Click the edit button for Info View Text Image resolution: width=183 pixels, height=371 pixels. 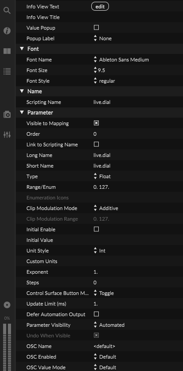click(100, 7)
